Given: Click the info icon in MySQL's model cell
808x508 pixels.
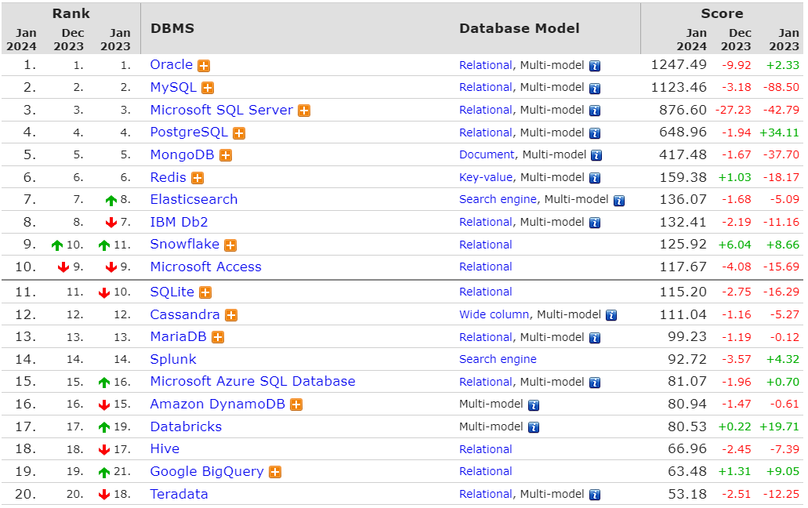Looking at the screenshot, I should 595,89.
